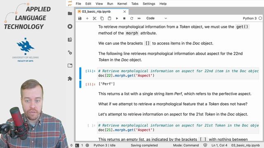264x148 pixels.
Task: Click the paragraph 'This returns a list with a single'
Action: pos(175,94)
